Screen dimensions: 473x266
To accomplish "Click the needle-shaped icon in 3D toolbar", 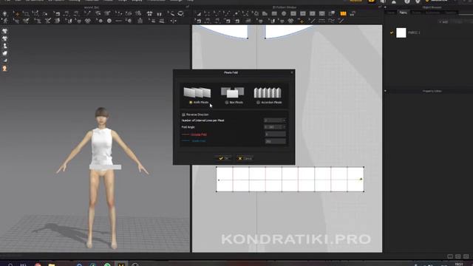I will [87, 13].
